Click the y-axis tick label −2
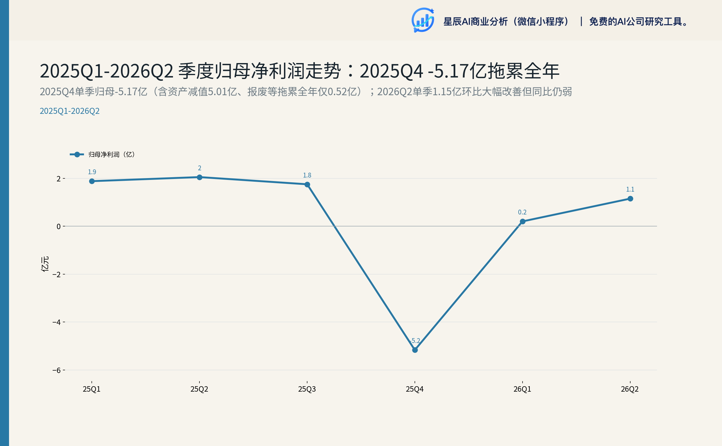 click(57, 275)
